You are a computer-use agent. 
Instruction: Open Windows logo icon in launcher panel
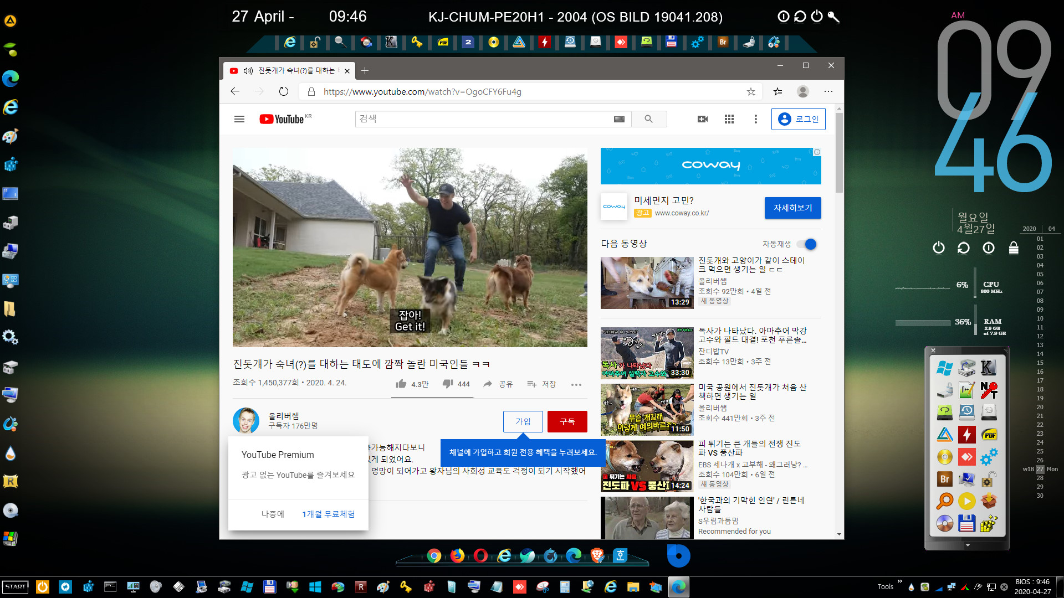click(x=944, y=368)
